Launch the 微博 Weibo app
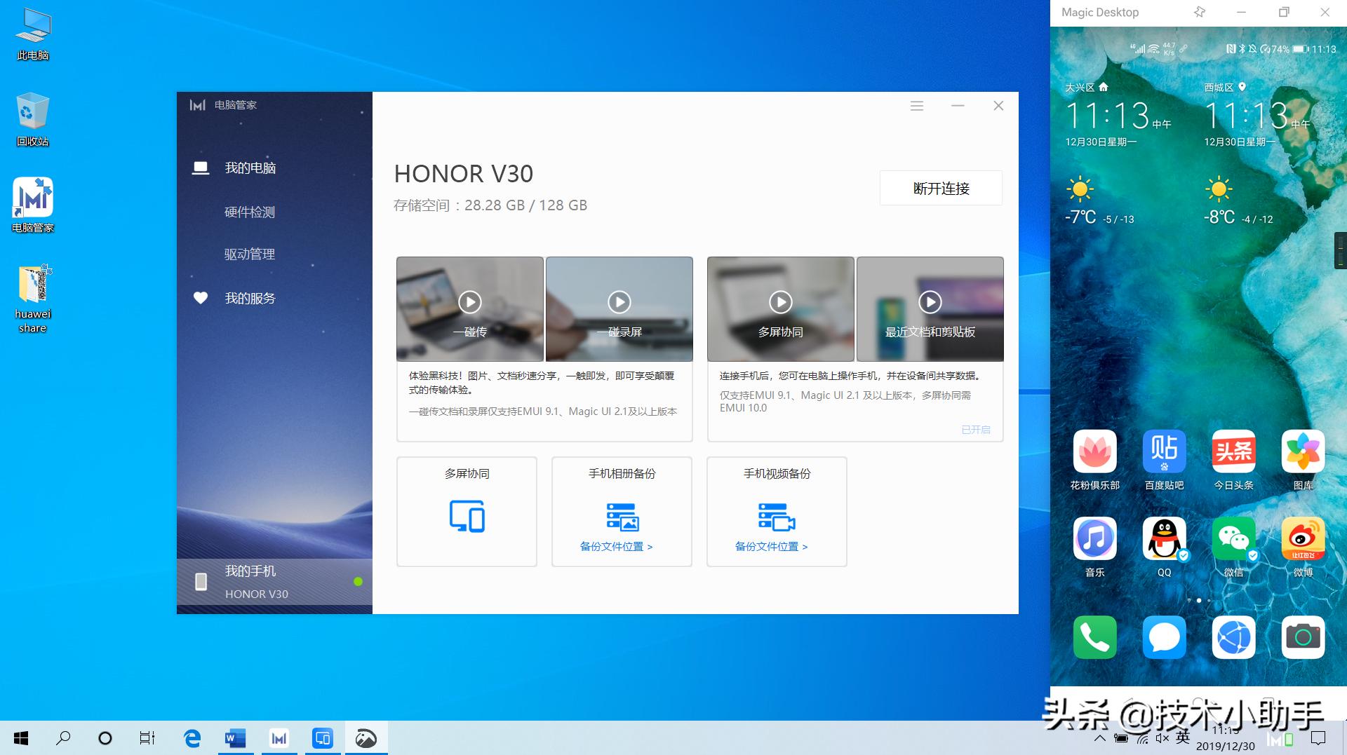 pos(1303,538)
